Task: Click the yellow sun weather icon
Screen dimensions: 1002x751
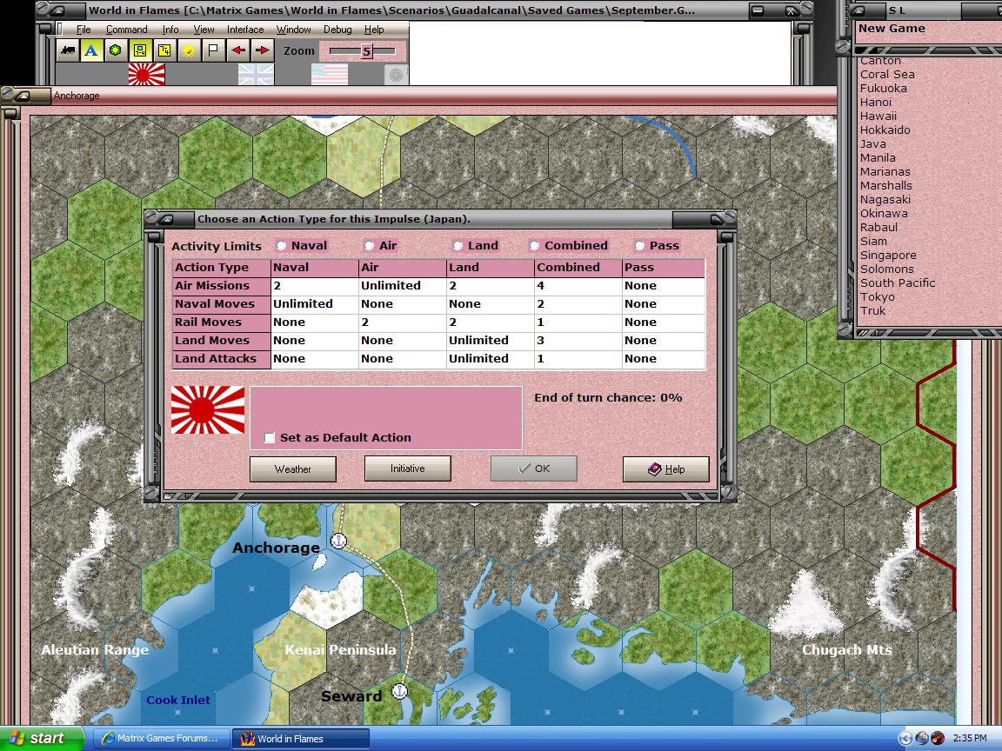Action: click(x=189, y=50)
